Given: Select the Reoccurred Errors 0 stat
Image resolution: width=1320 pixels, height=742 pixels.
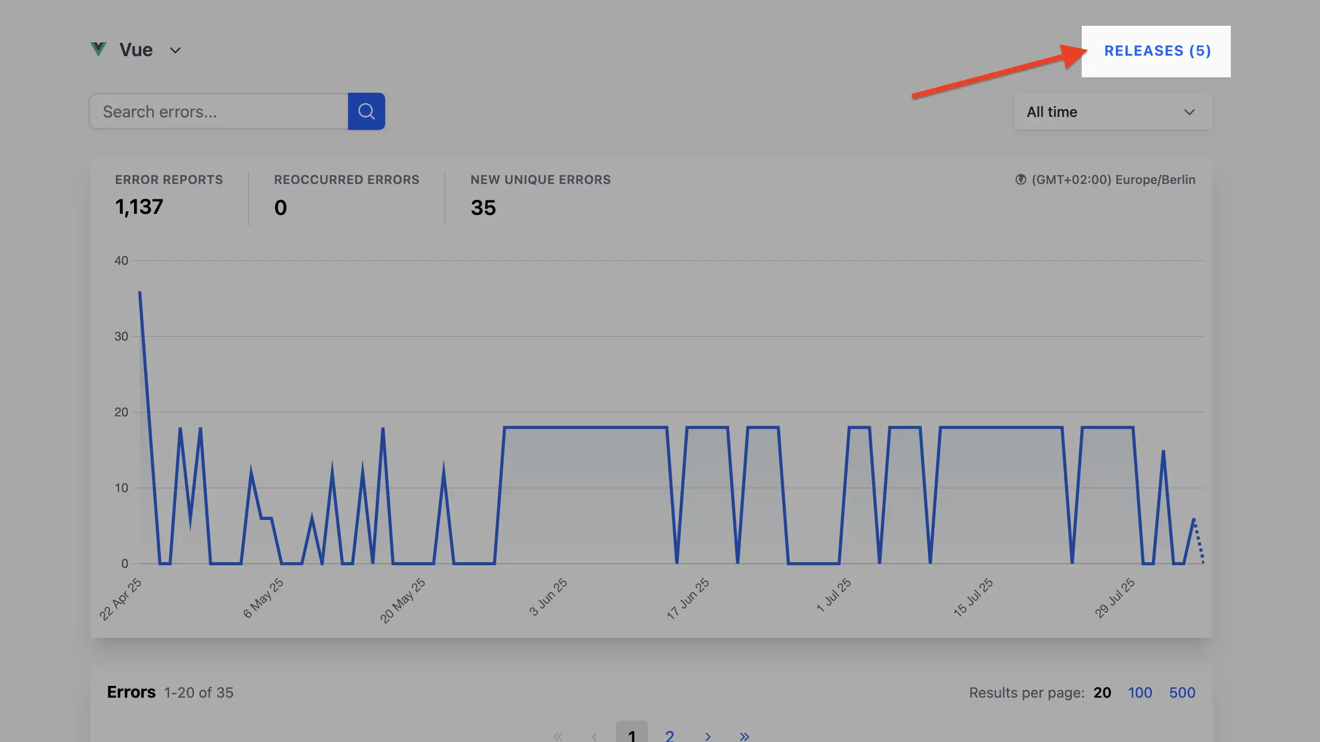Looking at the screenshot, I should 346,196.
